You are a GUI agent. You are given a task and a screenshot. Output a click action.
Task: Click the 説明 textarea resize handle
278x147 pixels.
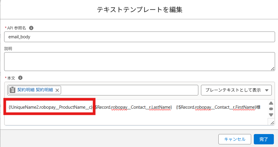point(272,68)
